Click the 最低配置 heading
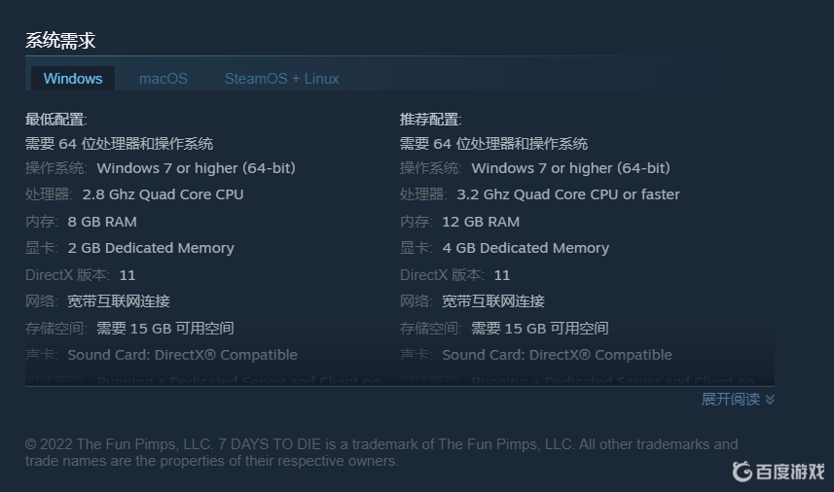Screen dimensions: 834x492 pos(56,120)
